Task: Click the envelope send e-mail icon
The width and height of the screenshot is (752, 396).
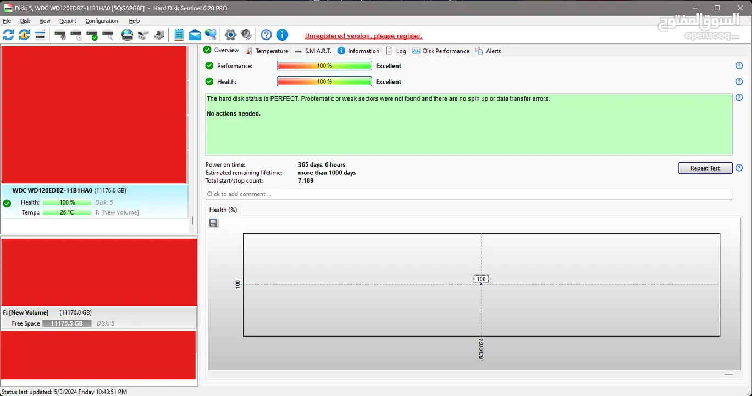Action: [195, 35]
